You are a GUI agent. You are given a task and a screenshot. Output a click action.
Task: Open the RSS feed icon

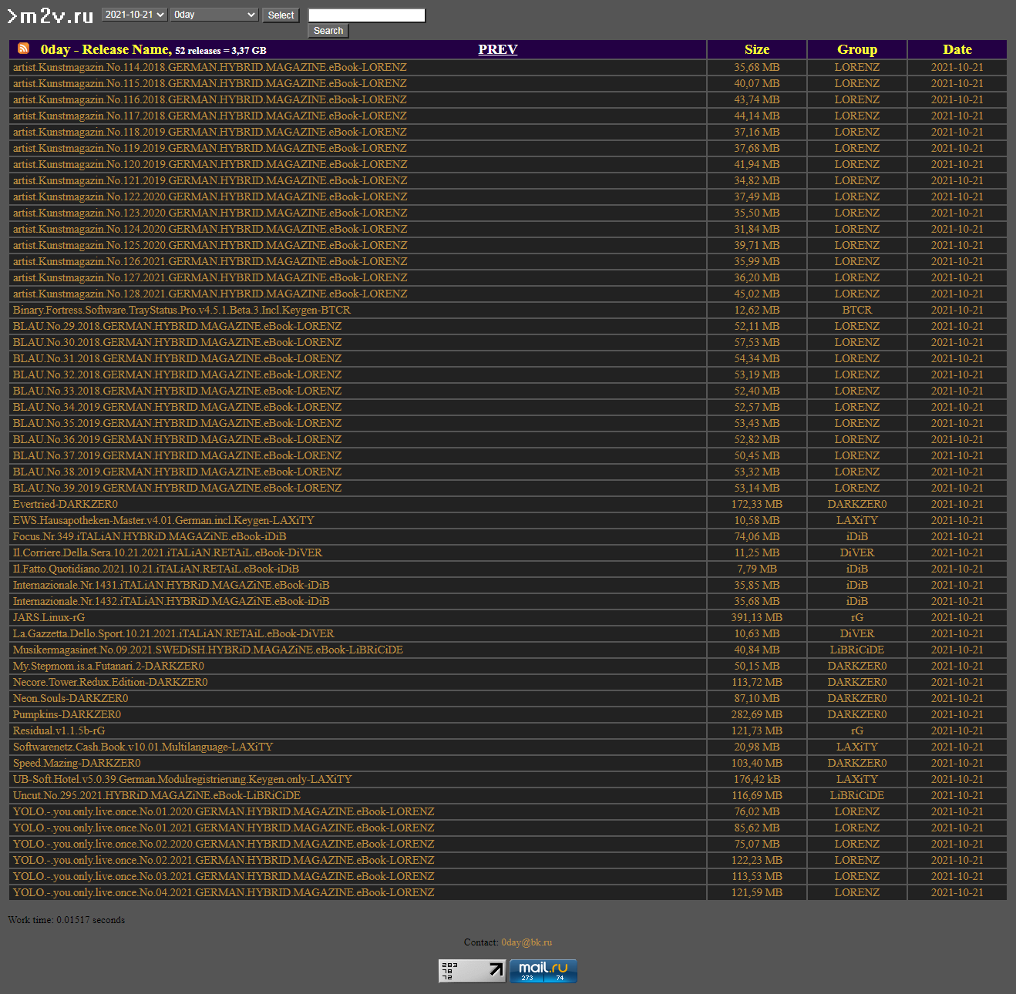click(x=24, y=49)
